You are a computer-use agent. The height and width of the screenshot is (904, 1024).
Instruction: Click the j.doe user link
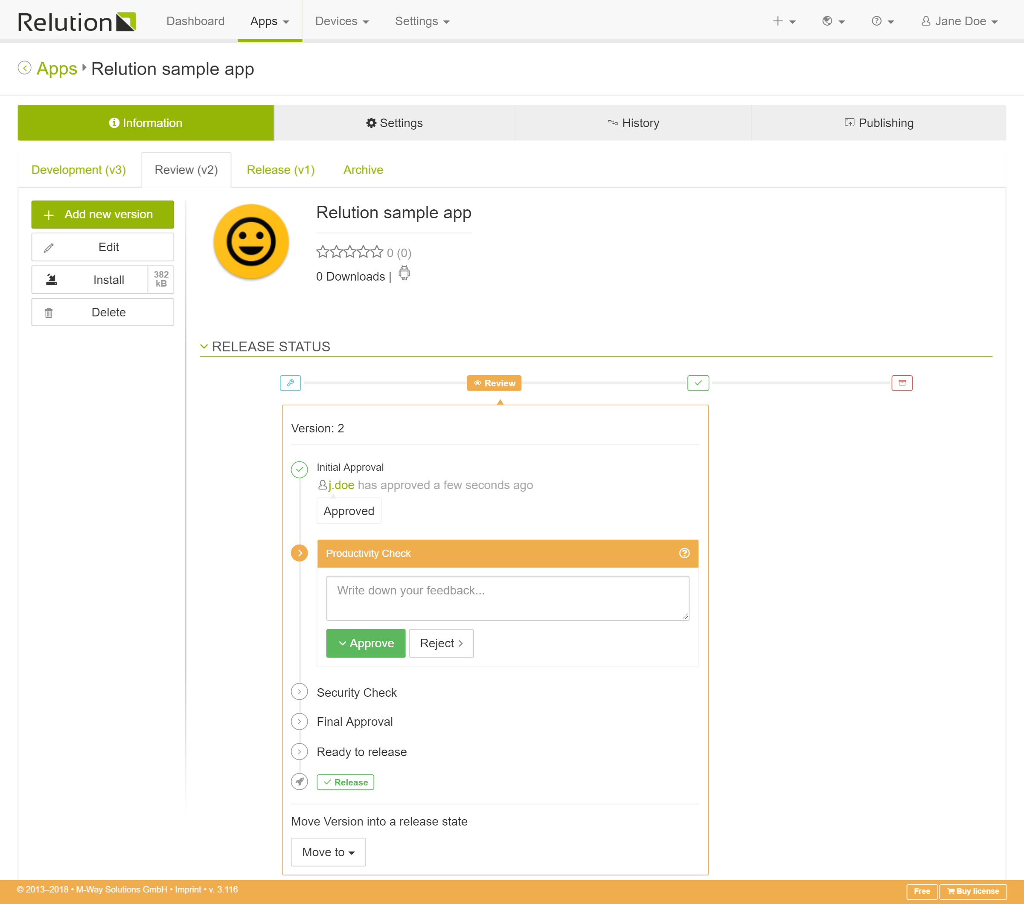click(x=341, y=485)
